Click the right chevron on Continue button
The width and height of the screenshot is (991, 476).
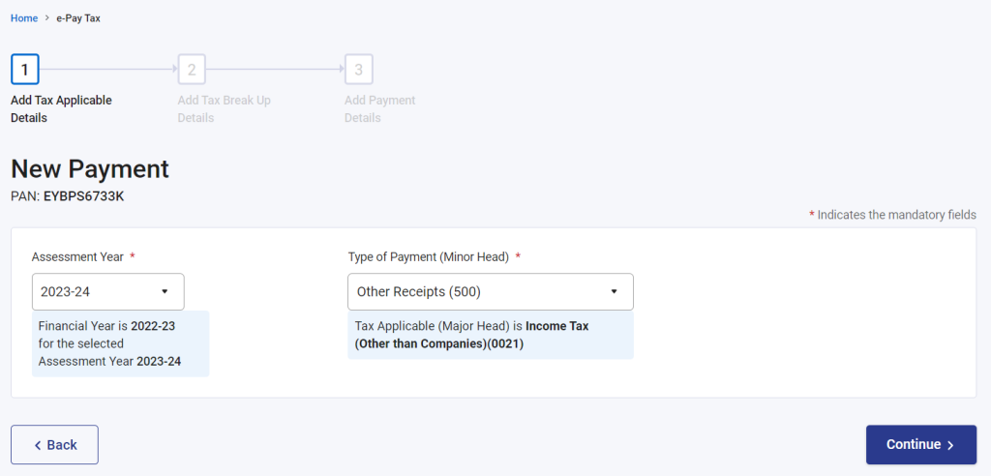pos(950,445)
